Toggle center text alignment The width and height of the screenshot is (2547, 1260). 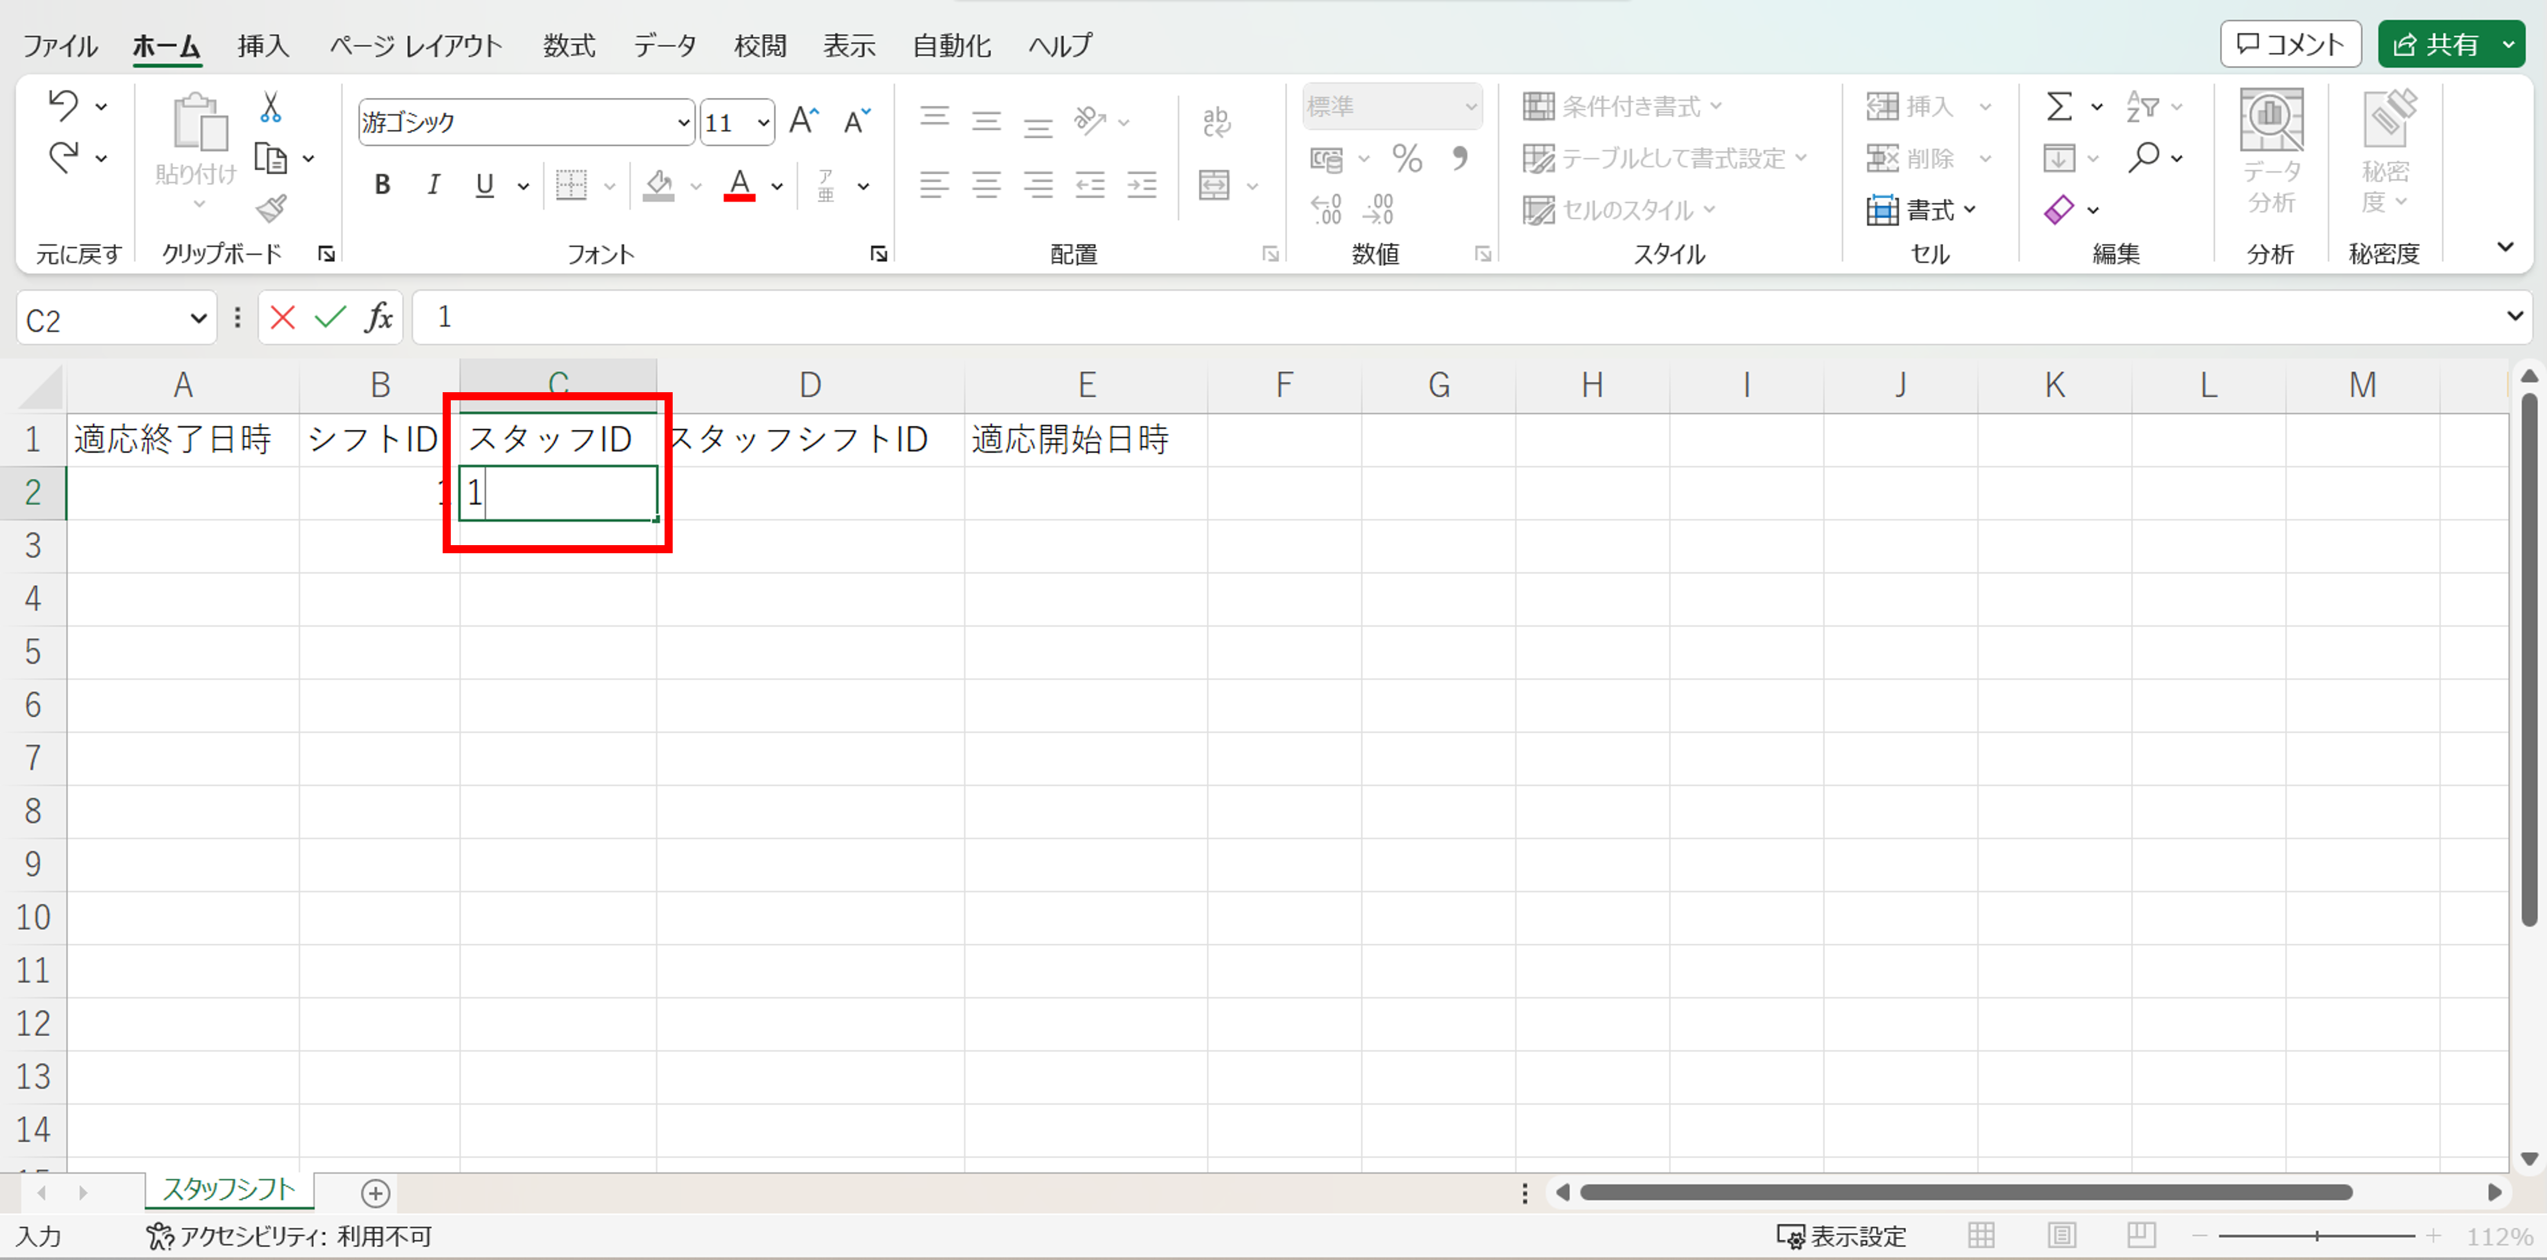pyautogui.click(x=986, y=185)
